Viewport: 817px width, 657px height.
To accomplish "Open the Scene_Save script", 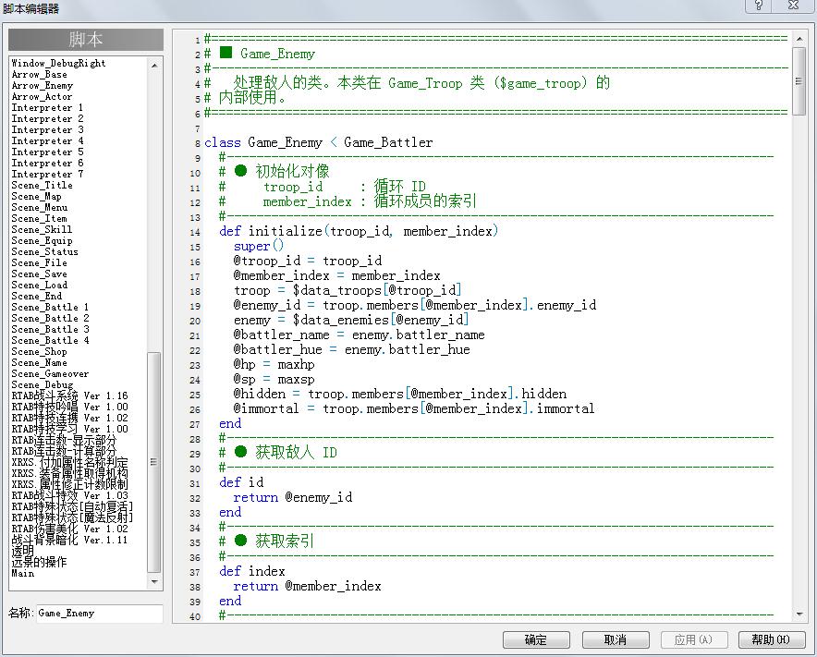I will [39, 274].
